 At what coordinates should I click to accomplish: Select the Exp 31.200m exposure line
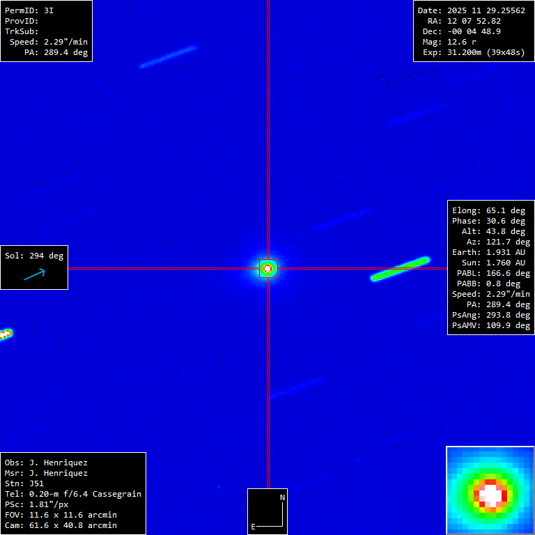point(474,52)
